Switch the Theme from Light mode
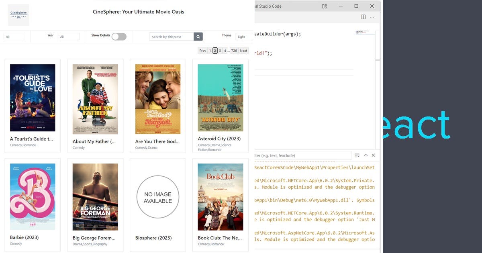The image size is (482, 253). click(x=245, y=36)
